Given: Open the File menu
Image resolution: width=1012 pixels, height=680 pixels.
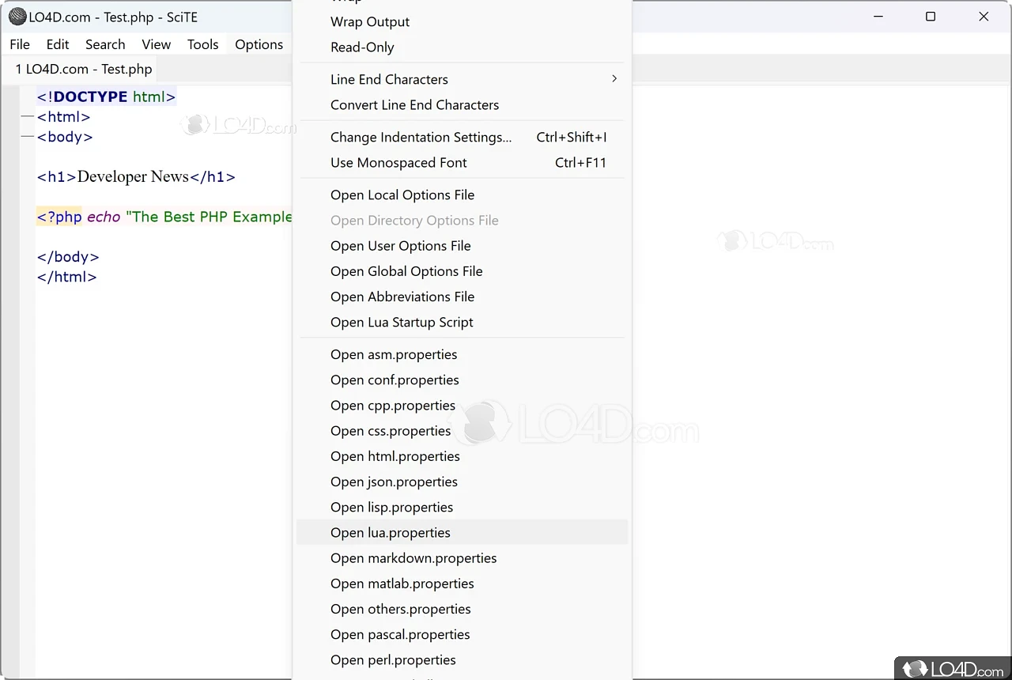Looking at the screenshot, I should coord(20,44).
